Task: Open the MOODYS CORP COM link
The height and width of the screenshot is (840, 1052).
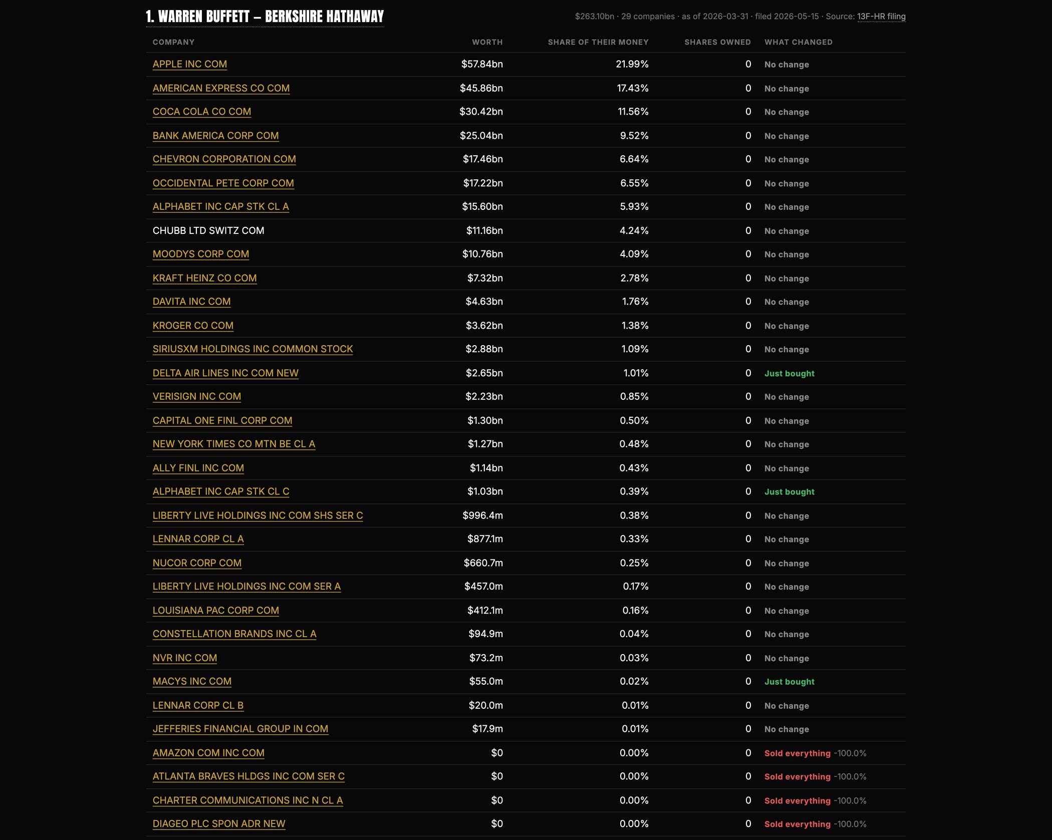Action: tap(201, 254)
